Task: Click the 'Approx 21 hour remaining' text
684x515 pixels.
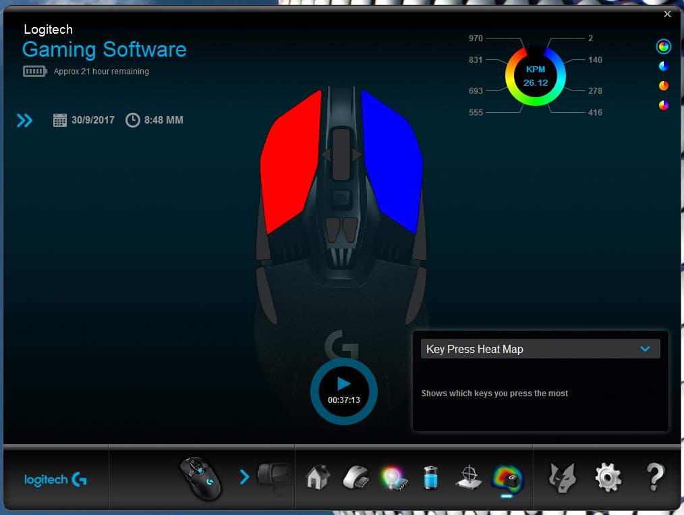Action: pos(101,71)
